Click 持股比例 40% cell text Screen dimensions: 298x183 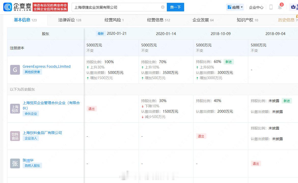point(209,101)
